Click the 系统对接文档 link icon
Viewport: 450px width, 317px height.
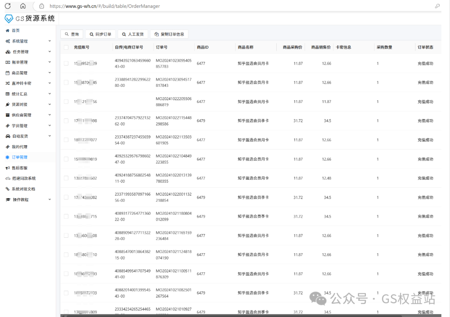(x=7, y=189)
